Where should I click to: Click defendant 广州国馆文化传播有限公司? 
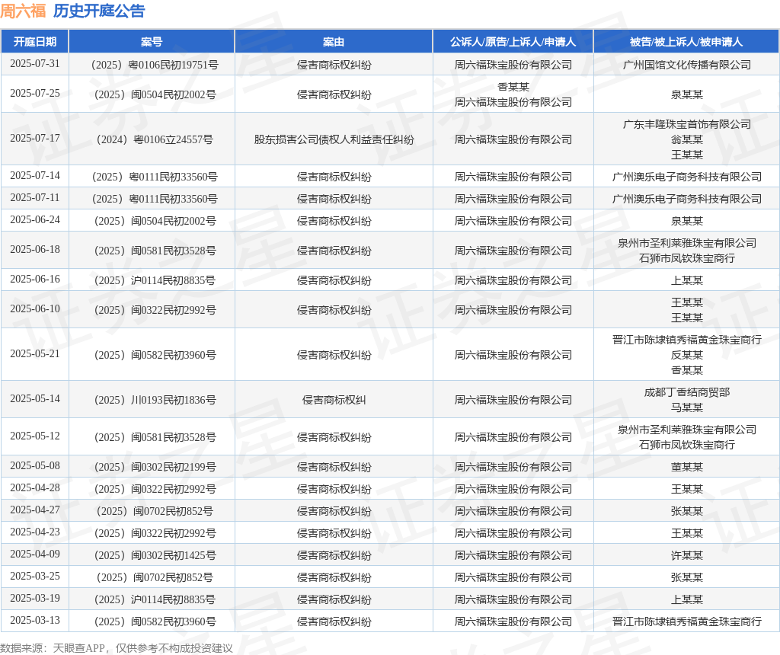[x=687, y=65]
